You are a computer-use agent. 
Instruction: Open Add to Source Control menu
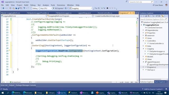coord(153,89)
